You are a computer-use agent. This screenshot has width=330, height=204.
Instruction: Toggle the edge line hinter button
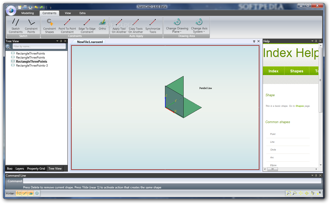tap(25, 193)
